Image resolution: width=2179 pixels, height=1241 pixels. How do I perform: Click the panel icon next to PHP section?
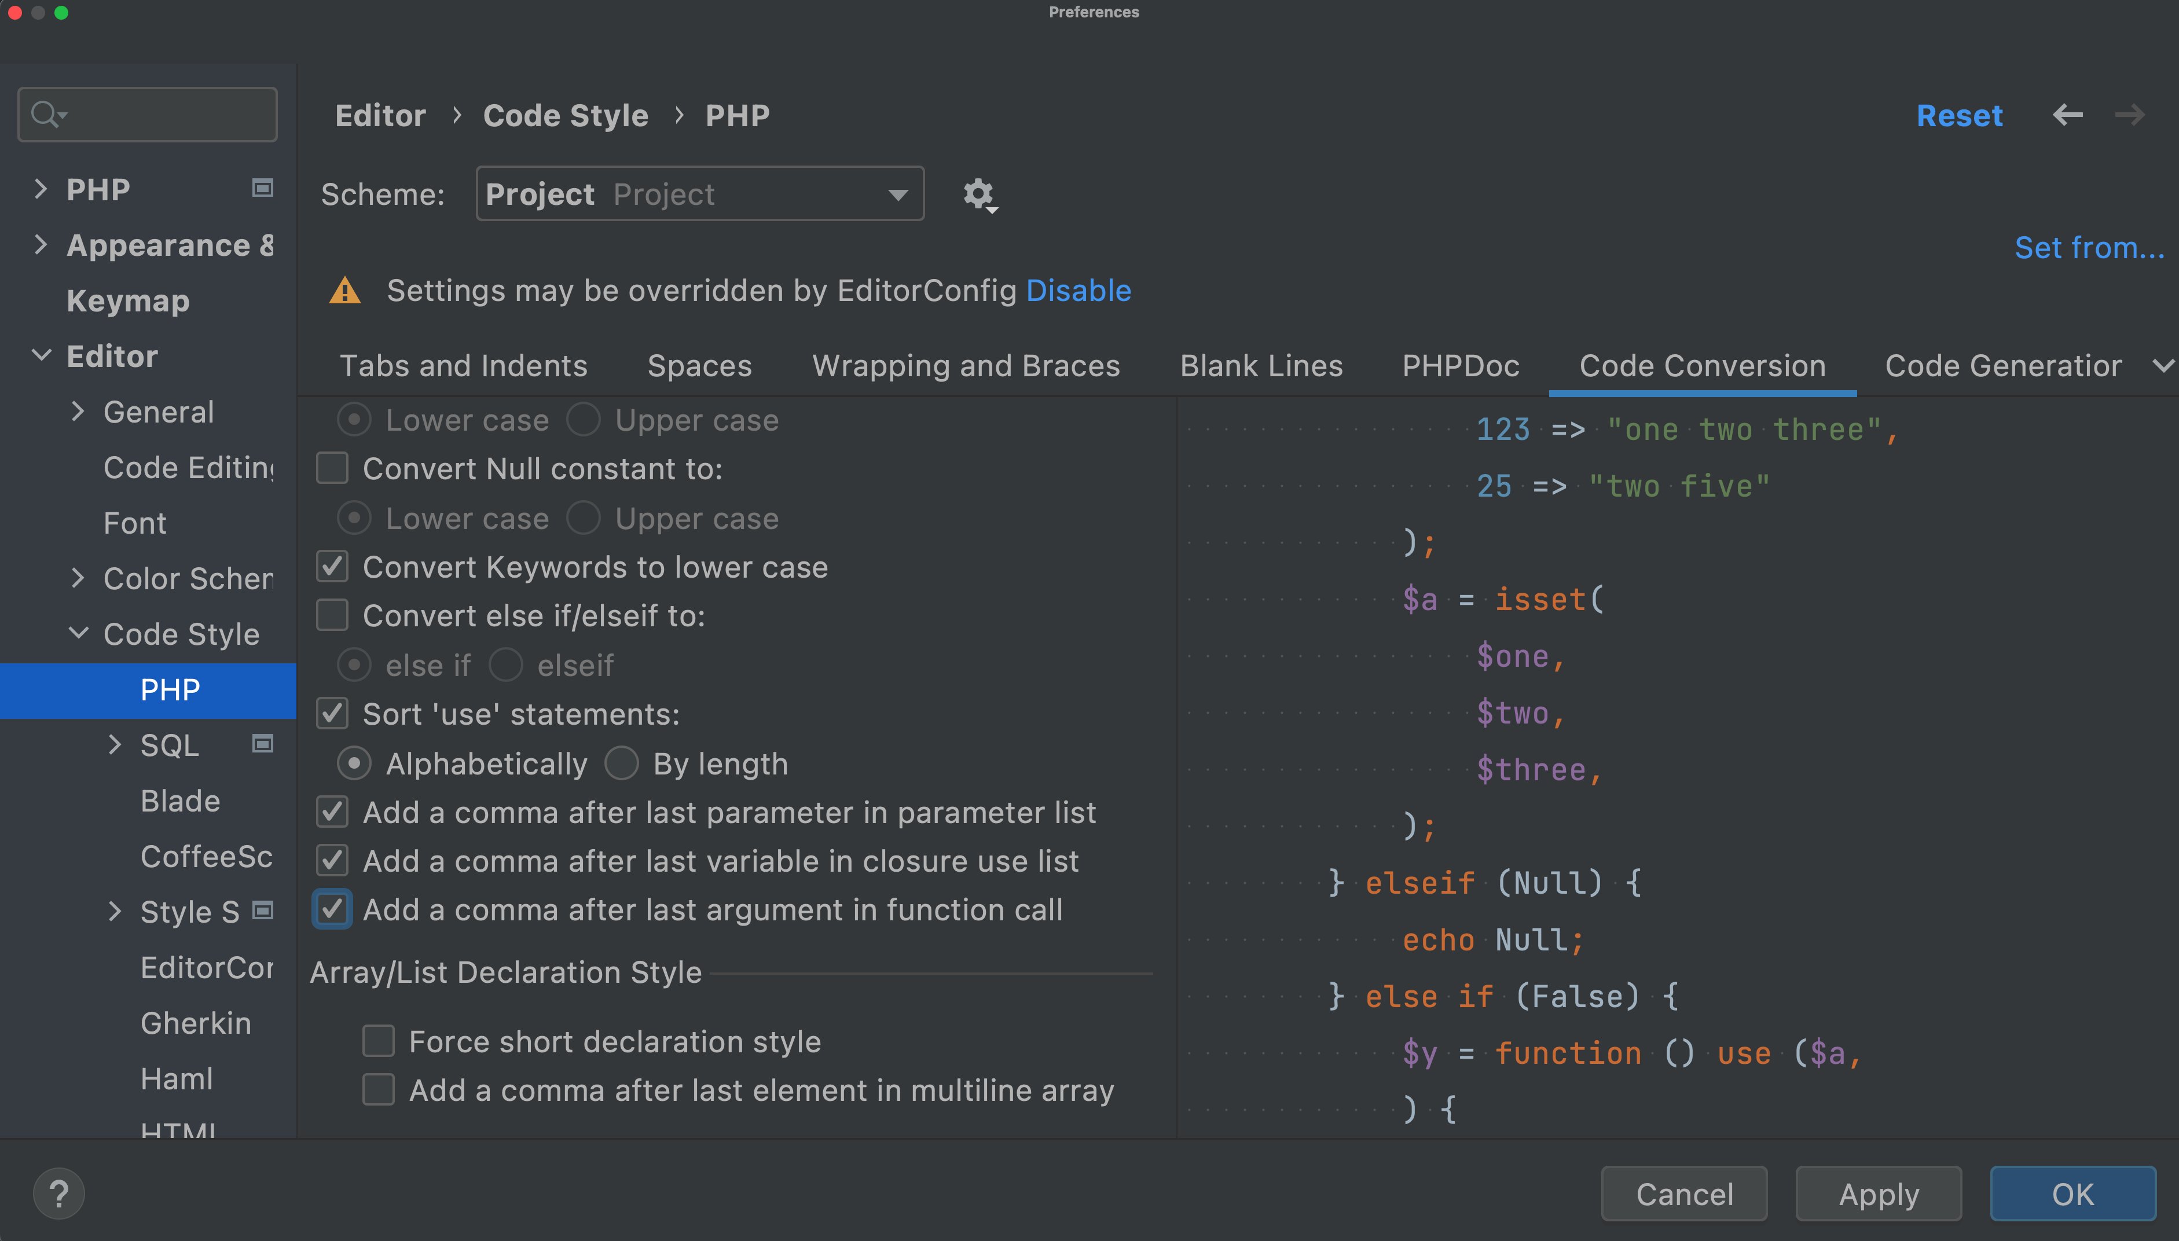click(x=262, y=188)
